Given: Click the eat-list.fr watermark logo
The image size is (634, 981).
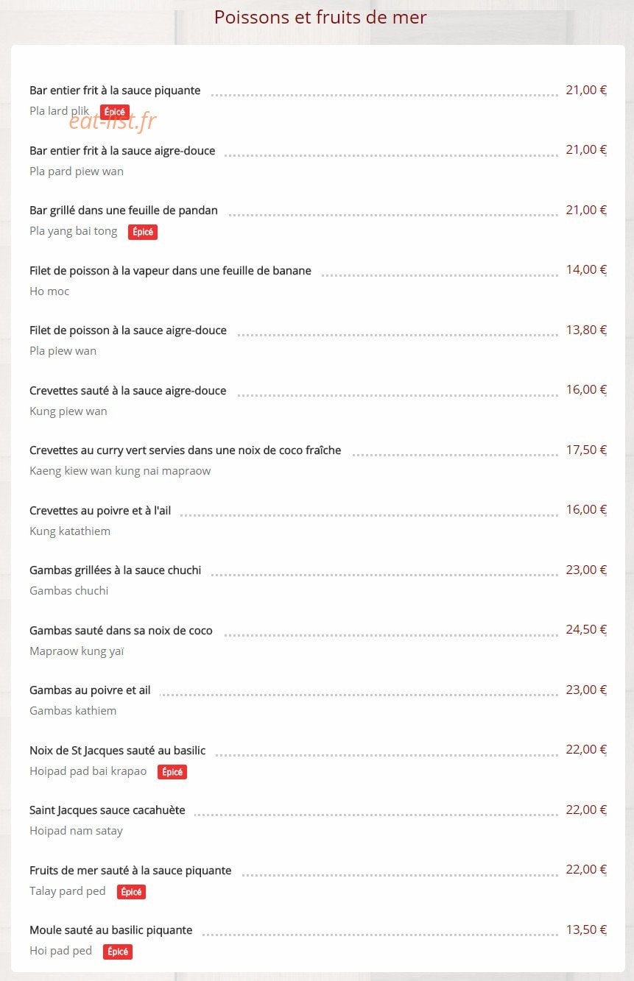Looking at the screenshot, I should pos(113,121).
